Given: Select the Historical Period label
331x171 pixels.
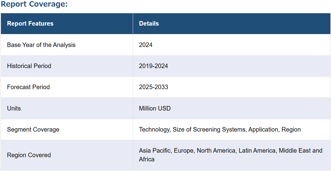Looking at the screenshot, I should click(29, 66).
